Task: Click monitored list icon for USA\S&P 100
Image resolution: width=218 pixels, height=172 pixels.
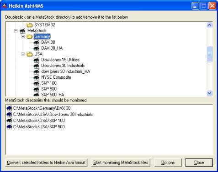Action: tap(9, 121)
